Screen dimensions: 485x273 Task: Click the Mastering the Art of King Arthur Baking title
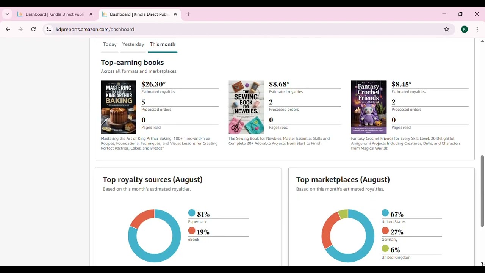(159, 143)
